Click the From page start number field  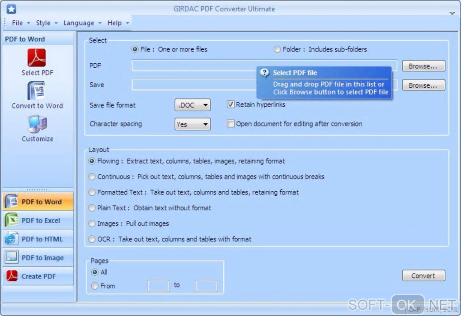click(159, 286)
